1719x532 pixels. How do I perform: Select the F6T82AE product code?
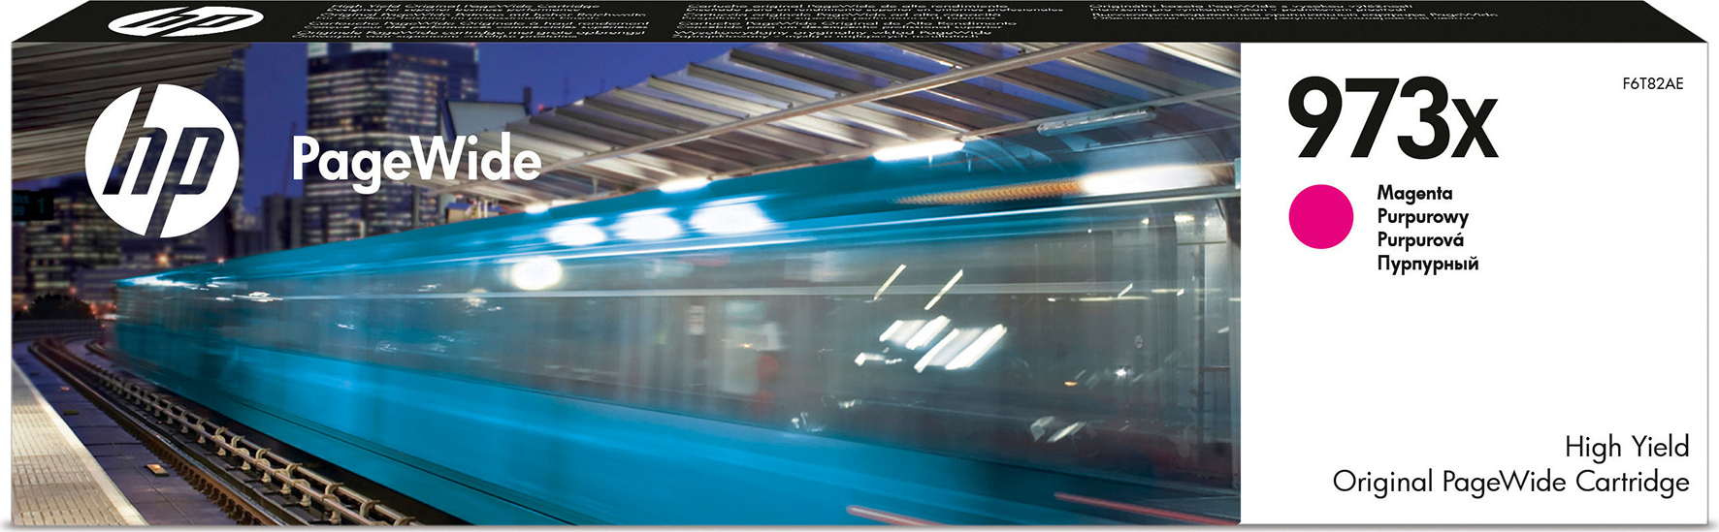[1652, 84]
